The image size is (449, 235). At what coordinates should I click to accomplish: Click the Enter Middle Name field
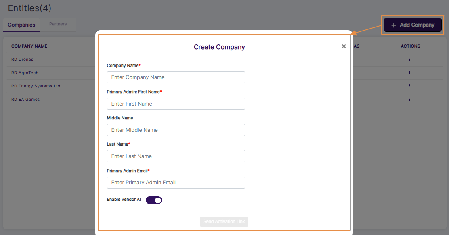176,130
